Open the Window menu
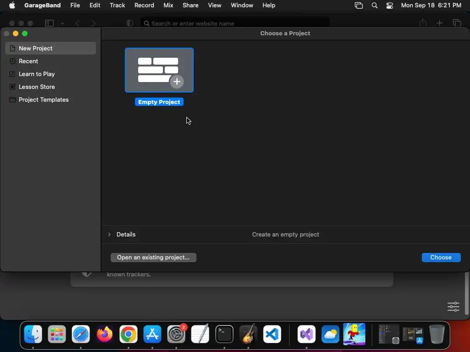This screenshot has height=352, width=470. coord(242,5)
